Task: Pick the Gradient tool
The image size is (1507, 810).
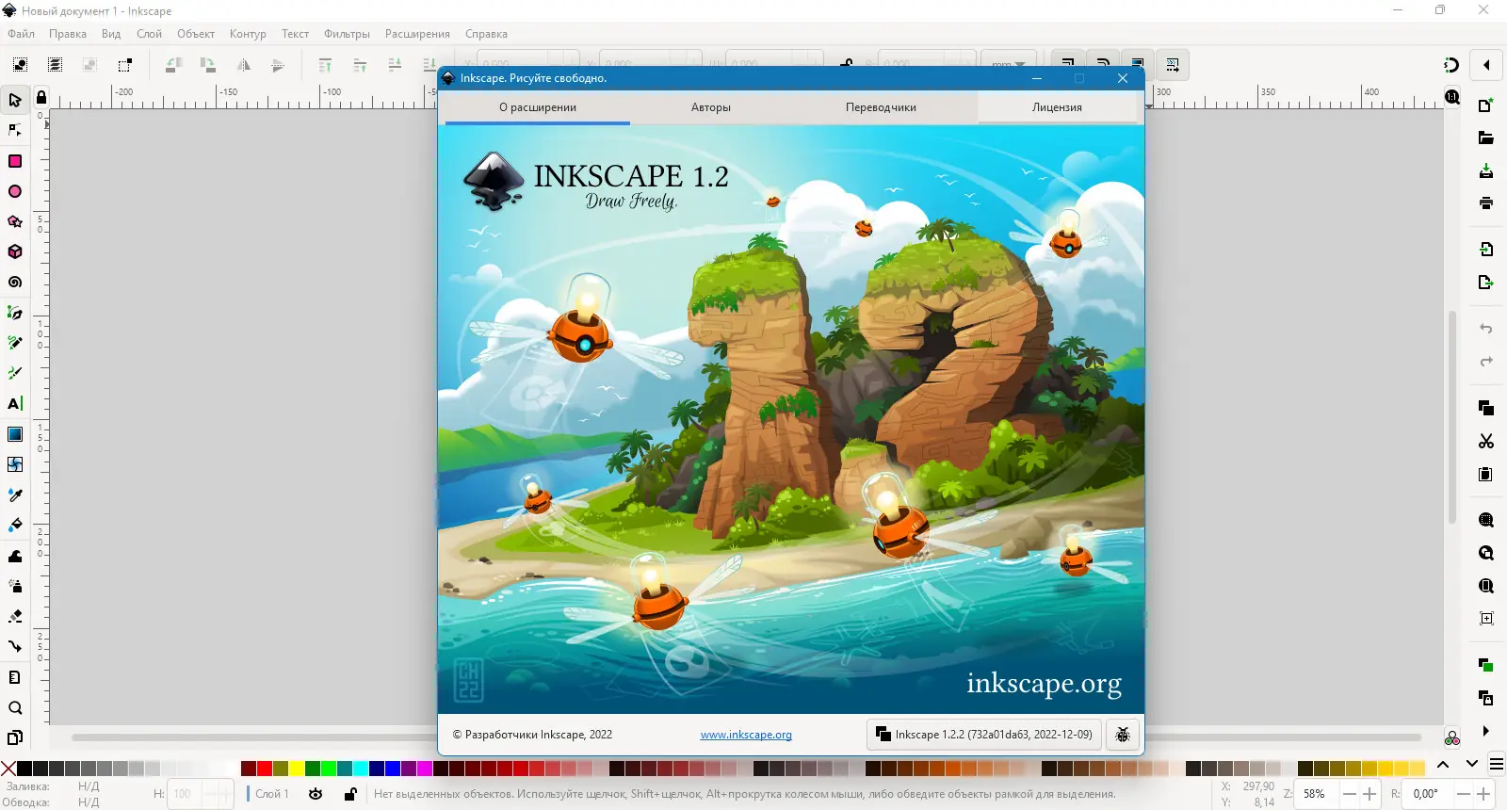Action: (15, 434)
